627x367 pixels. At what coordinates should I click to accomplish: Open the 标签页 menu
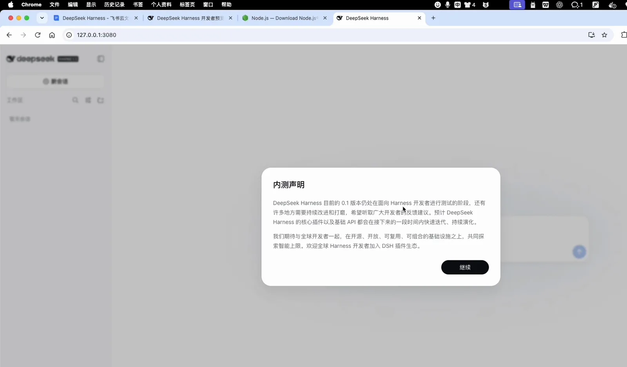pyautogui.click(x=187, y=5)
